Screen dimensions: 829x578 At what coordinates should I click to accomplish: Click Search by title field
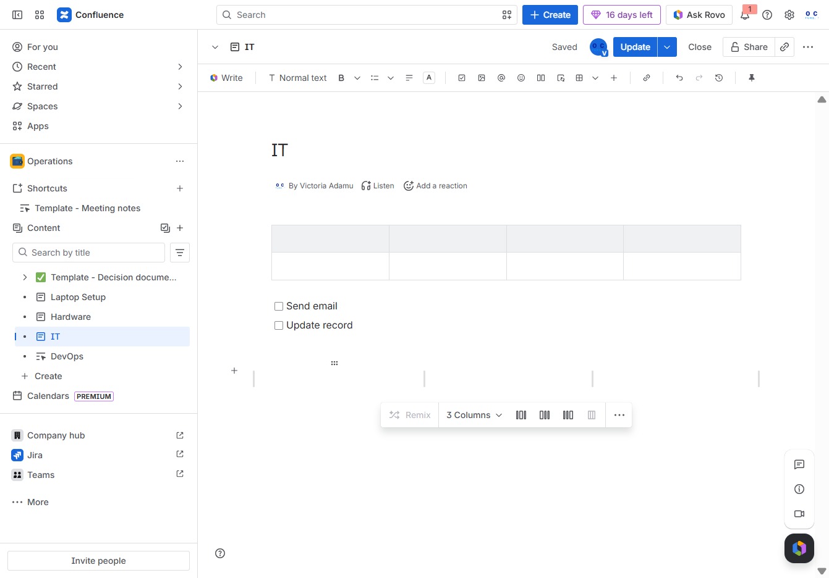(x=88, y=253)
